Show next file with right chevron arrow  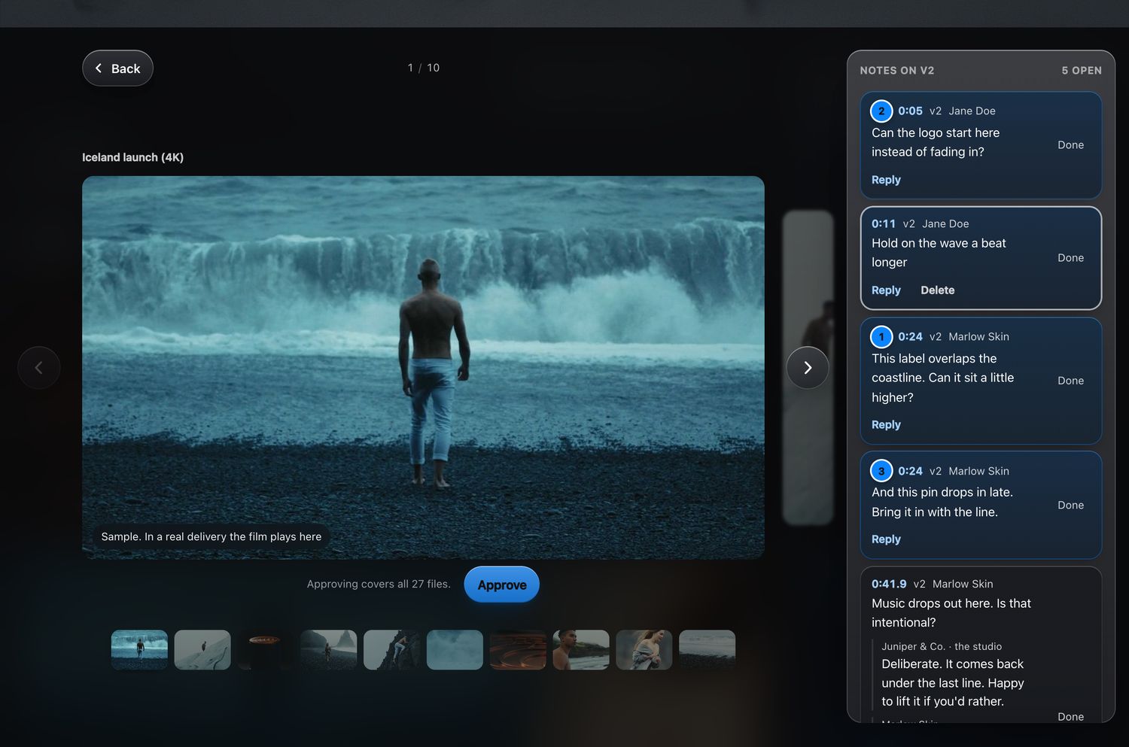(x=808, y=368)
